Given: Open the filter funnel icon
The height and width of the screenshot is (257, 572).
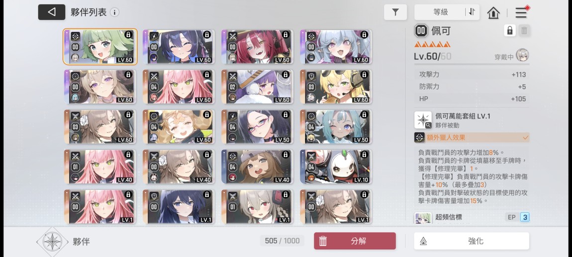Looking at the screenshot, I should (395, 12).
